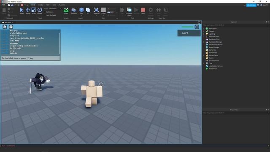The image size is (270, 152).
Task: Open the Toolbox panel
Action: (x=74, y=11)
